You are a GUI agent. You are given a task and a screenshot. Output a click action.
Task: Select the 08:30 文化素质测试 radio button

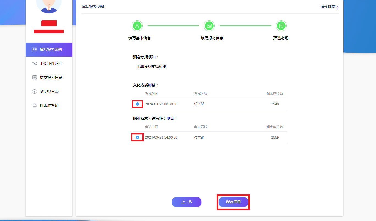click(x=137, y=104)
